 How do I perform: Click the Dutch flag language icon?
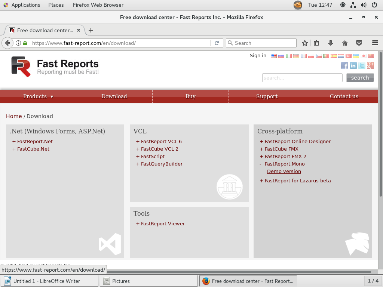tap(341, 56)
